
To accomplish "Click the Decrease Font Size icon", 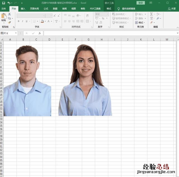I will pos(58,16).
